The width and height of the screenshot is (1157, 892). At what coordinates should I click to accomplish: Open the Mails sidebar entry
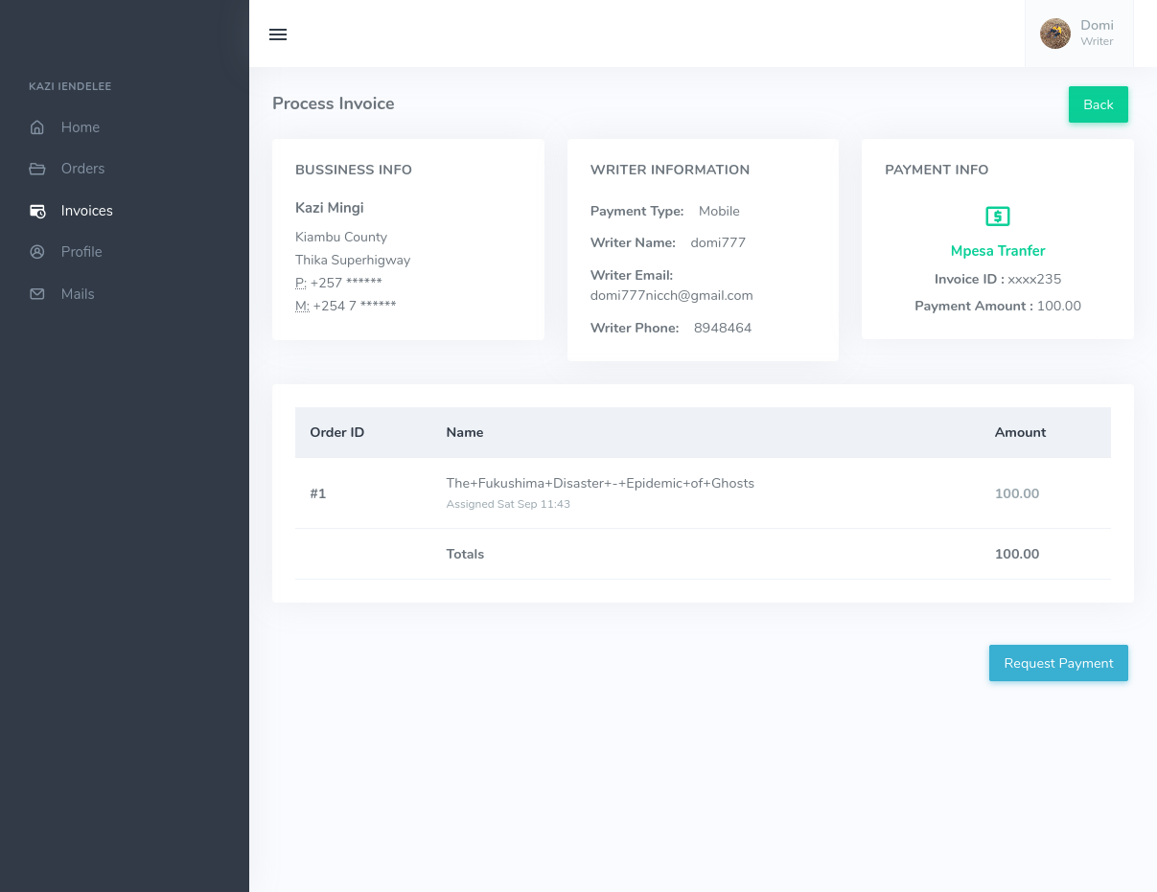[x=78, y=294]
